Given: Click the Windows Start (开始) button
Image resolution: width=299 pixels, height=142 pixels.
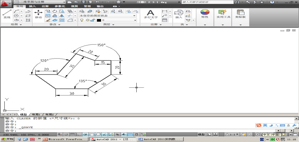Looking at the screenshot, I should 7,139.
